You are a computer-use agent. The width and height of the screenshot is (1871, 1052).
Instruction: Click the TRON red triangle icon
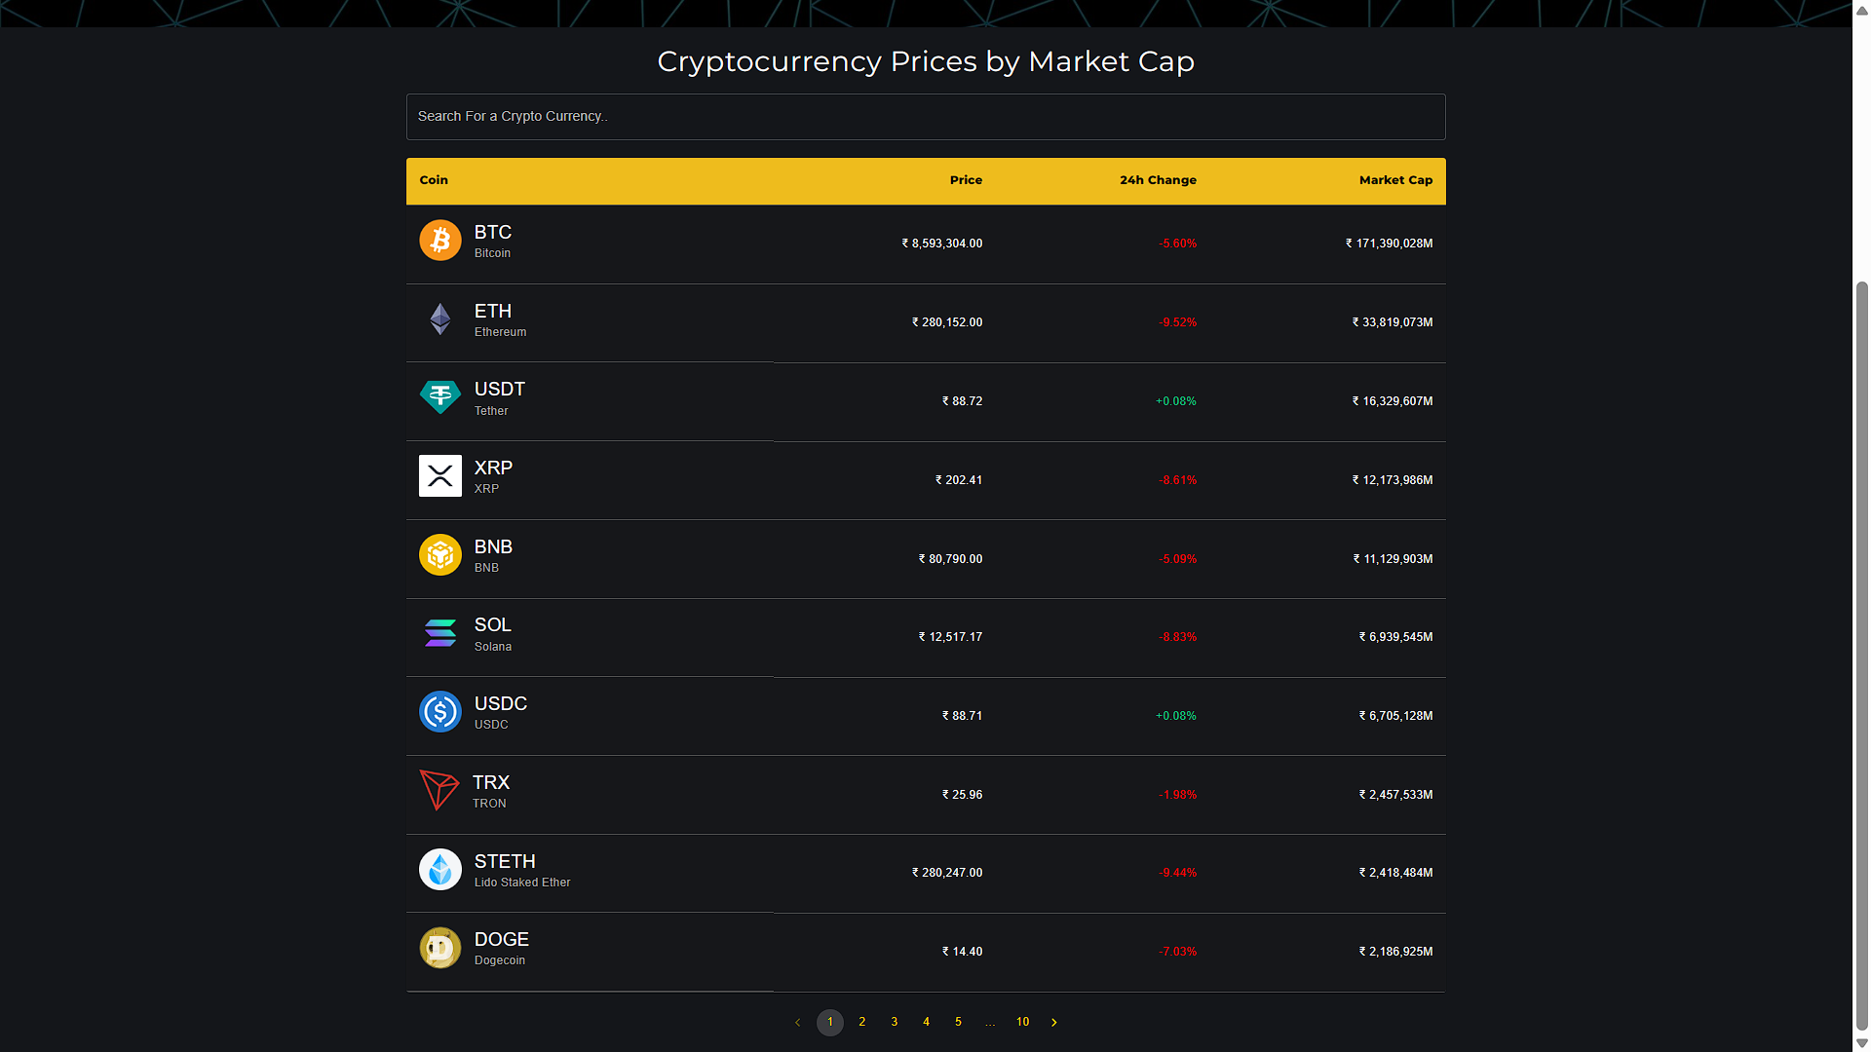[x=439, y=790]
